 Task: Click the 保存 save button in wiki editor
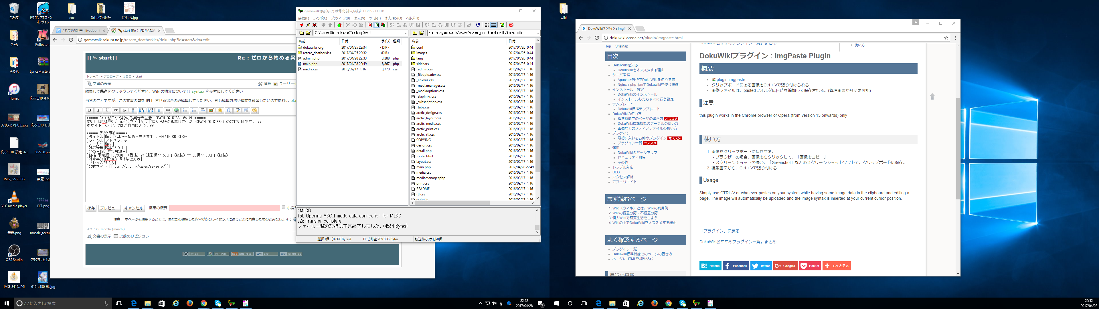(91, 208)
